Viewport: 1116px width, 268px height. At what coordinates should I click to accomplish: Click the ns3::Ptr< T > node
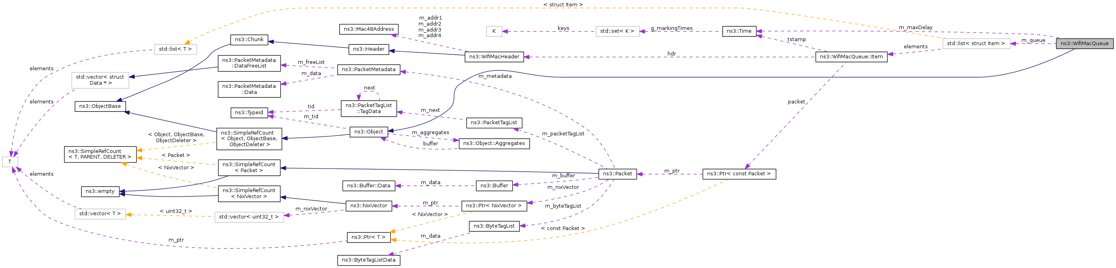[369, 238]
